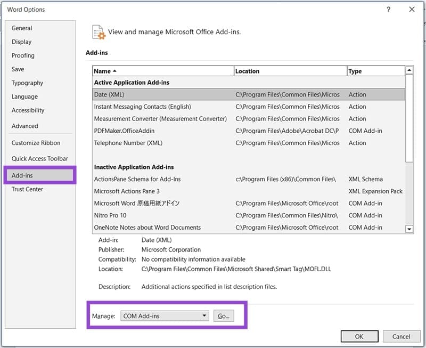Select the Proofing category
426x348 pixels.
pyautogui.click(x=23, y=55)
